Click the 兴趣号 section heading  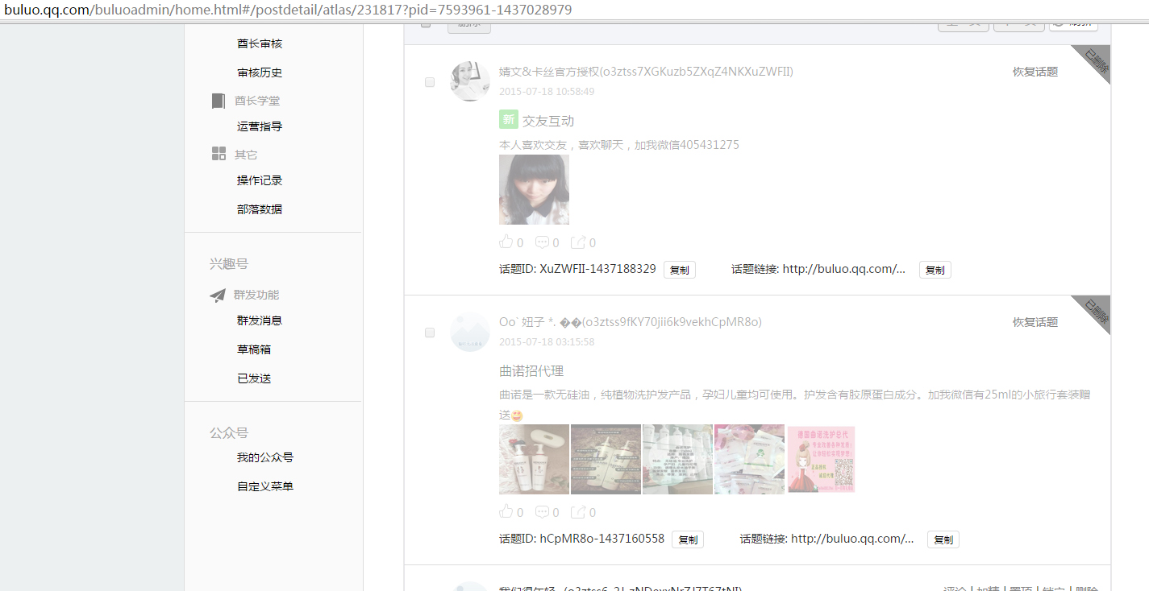coord(229,264)
